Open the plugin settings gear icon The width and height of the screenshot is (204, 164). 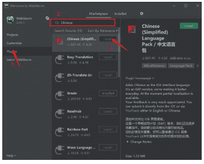tap(141, 14)
